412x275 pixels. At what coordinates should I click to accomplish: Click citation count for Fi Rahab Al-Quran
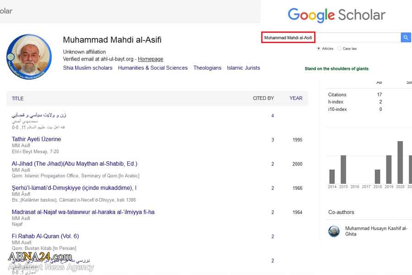[x=272, y=236]
